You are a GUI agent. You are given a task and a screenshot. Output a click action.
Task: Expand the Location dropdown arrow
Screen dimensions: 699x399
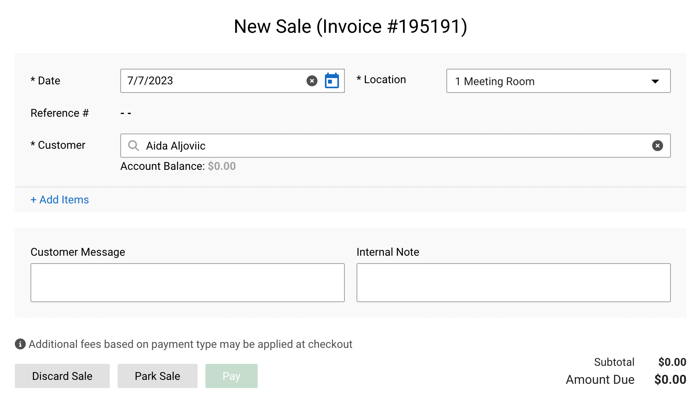[x=655, y=81]
